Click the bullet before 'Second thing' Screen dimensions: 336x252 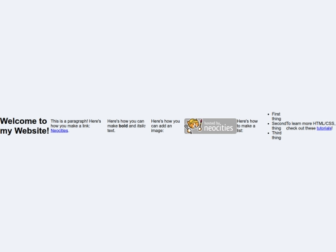pos(268,124)
